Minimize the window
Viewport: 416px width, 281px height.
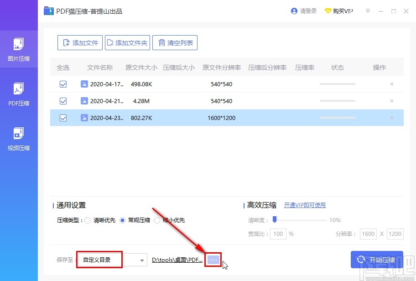point(381,11)
